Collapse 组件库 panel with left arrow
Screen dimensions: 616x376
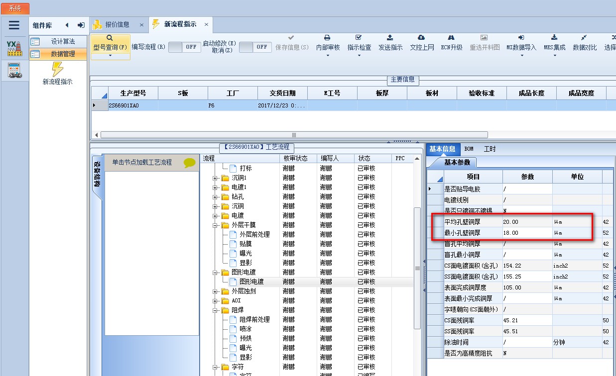(67, 25)
